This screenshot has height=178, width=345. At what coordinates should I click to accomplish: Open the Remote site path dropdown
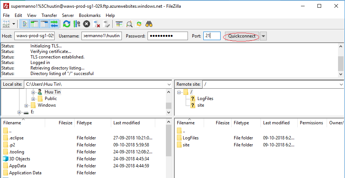341,85
